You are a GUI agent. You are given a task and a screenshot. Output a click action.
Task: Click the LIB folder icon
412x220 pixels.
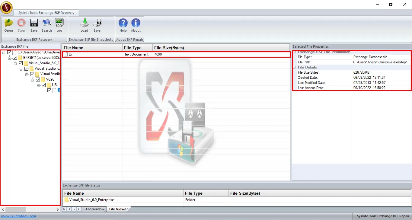[49, 85]
